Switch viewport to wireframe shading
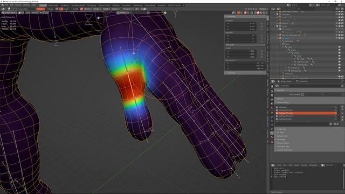The width and height of the screenshot is (345, 194). coord(256,12)
